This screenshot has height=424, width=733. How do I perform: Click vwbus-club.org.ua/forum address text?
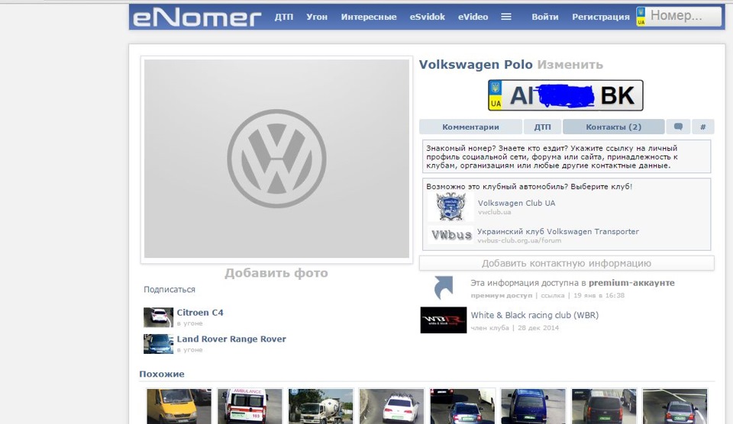pyautogui.click(x=519, y=240)
